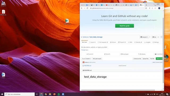Open the notification center icon

(x=167, y=94)
